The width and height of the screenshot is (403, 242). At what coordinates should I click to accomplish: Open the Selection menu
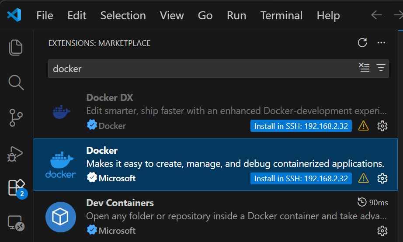pyautogui.click(x=123, y=16)
